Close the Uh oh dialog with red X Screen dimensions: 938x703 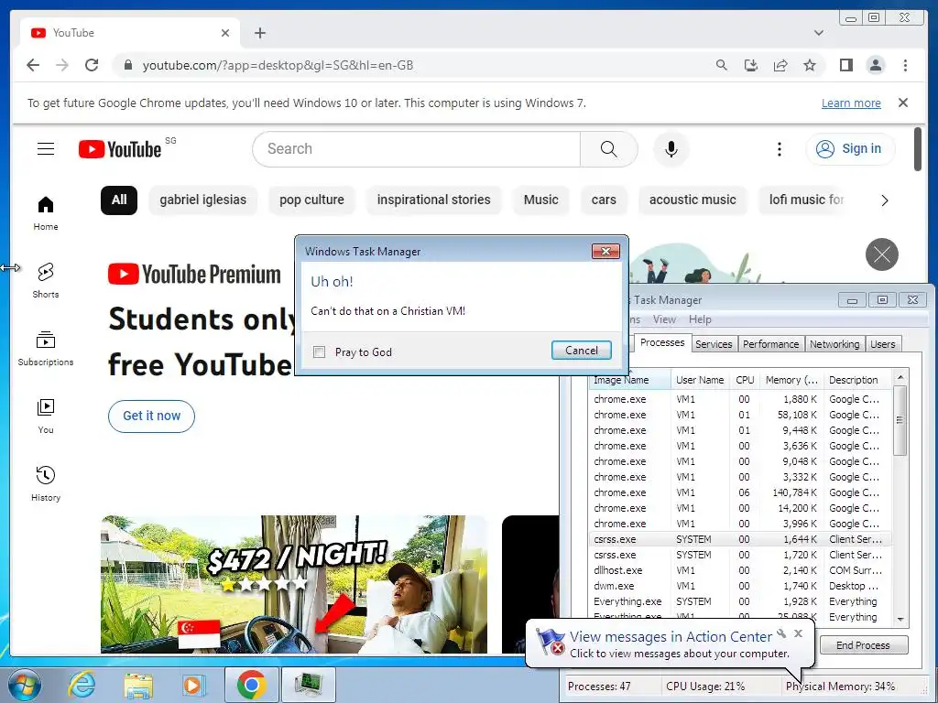pyautogui.click(x=605, y=251)
